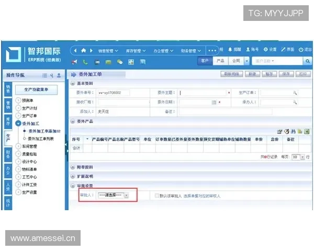Select the 产品 search tab
The width and height of the screenshot is (314, 251).
(x=220, y=61)
